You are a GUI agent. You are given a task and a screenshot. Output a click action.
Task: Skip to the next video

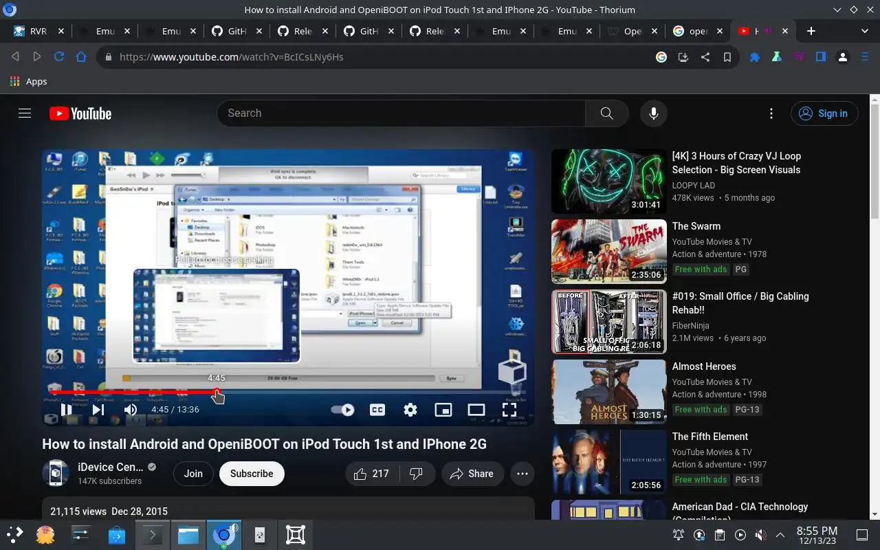click(x=98, y=410)
